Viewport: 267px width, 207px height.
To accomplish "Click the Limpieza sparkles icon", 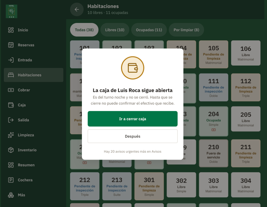I will click(11, 135).
